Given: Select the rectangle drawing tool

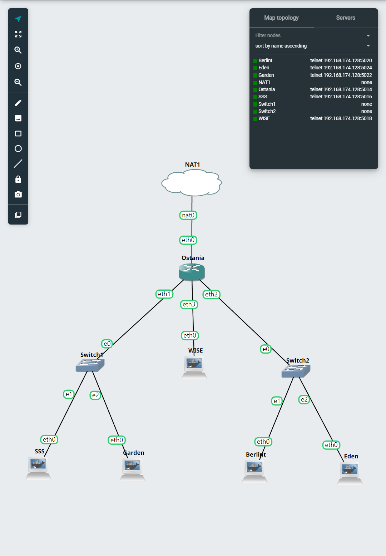Looking at the screenshot, I should pyautogui.click(x=18, y=133).
